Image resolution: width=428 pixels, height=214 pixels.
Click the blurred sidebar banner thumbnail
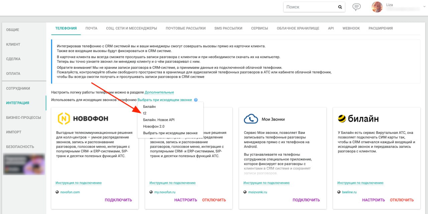coord(24,164)
